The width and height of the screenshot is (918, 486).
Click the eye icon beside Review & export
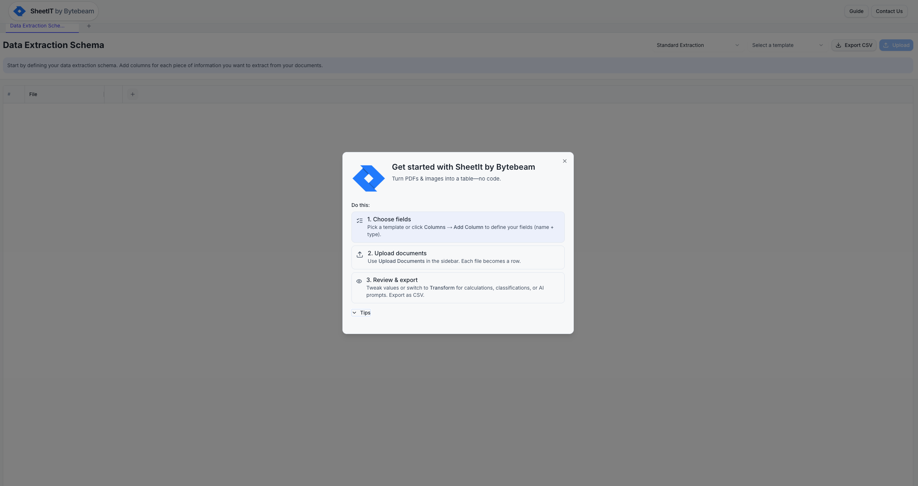[x=359, y=281]
